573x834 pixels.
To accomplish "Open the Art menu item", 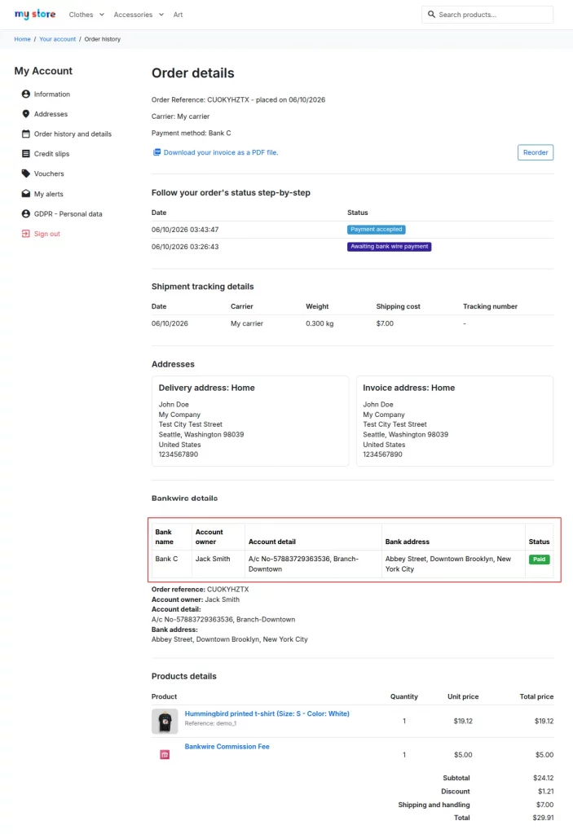I will click(x=178, y=15).
